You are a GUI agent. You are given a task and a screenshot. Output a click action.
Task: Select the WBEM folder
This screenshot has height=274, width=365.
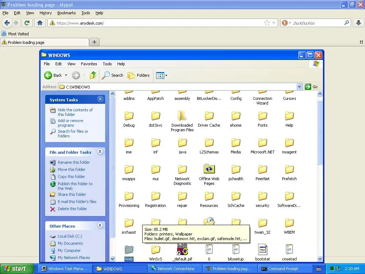(x=289, y=226)
